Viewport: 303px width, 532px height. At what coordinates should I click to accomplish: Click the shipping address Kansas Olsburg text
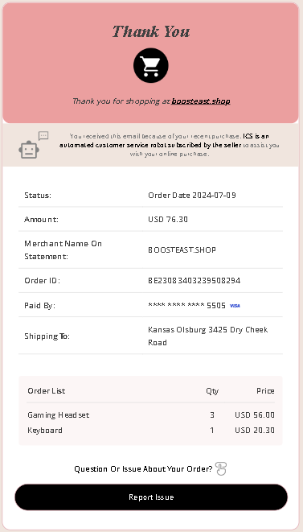(208, 336)
